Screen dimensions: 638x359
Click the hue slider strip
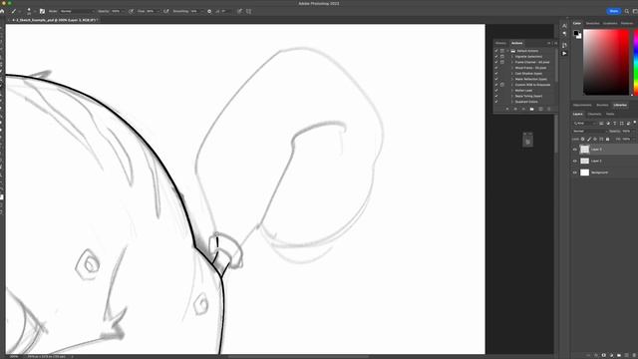[636, 62]
